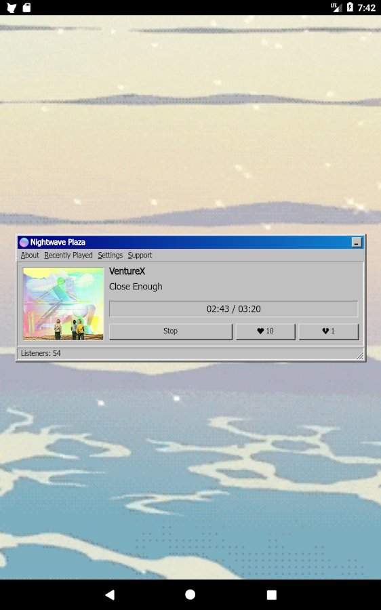This screenshot has height=610, width=381.
Task: Open the Support menu
Action: (x=140, y=256)
